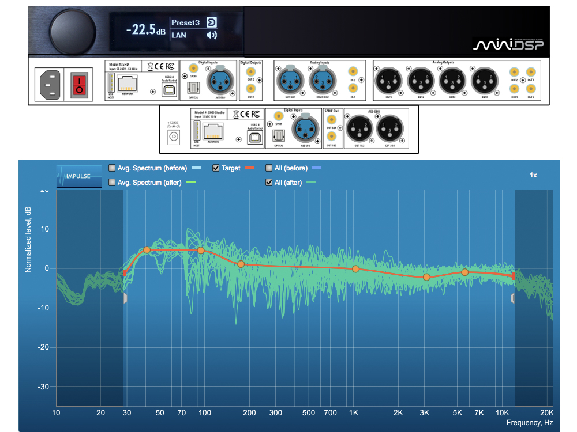Viewport: 577px width, 432px height.
Task: Disable the All (after) checkbox
Action: point(269,183)
